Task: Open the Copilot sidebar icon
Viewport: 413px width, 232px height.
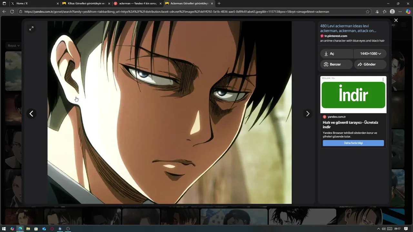Action: (x=408, y=12)
